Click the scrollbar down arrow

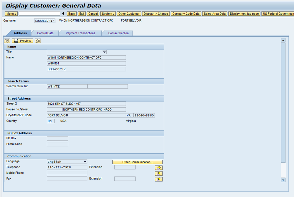point(284,180)
